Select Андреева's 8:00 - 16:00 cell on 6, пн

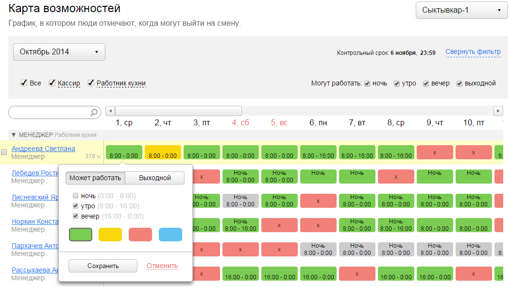click(x=318, y=152)
